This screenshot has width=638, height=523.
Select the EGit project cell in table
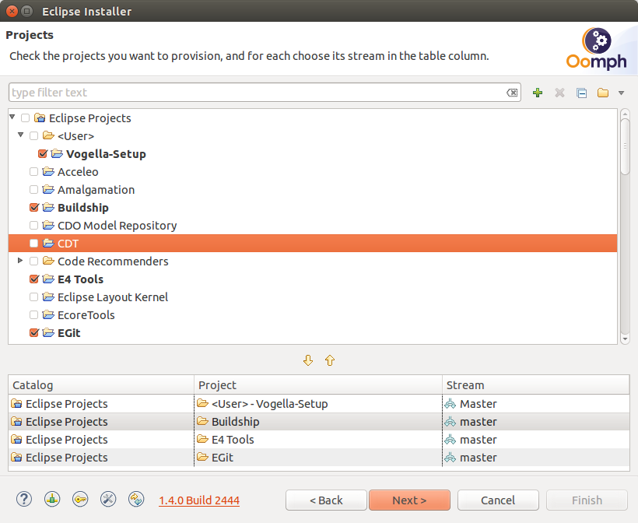[x=318, y=458]
